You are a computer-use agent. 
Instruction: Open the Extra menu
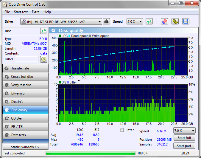35,12
